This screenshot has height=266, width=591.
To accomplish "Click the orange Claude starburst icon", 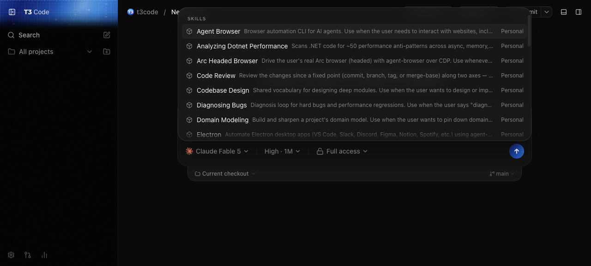I will [x=189, y=151].
